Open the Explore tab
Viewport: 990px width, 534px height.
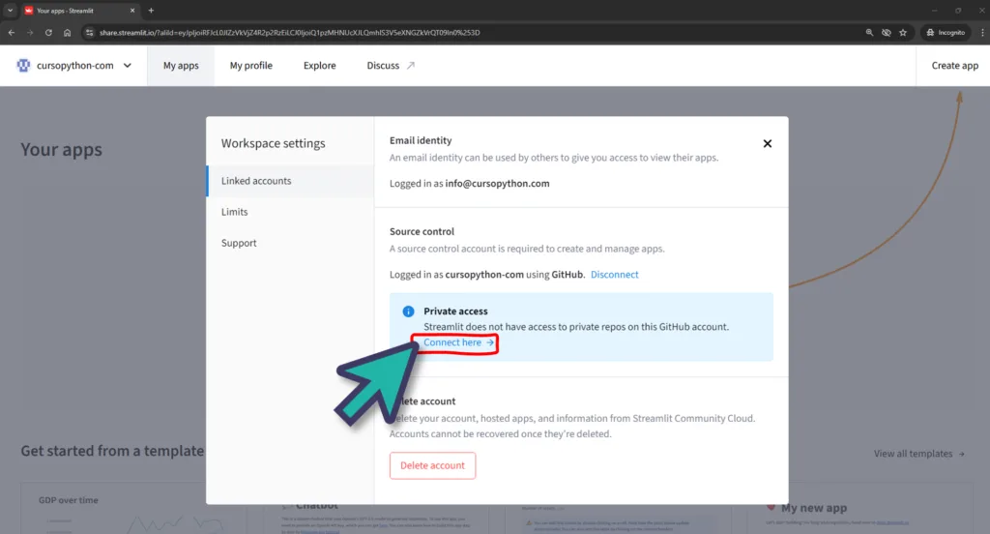coord(319,66)
